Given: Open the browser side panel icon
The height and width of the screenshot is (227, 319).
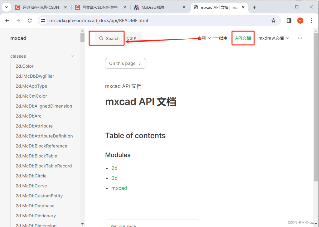Looking at the screenshot, I should (289, 21).
